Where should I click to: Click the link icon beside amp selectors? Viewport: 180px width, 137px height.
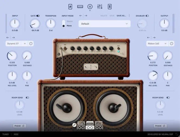(74, 125)
